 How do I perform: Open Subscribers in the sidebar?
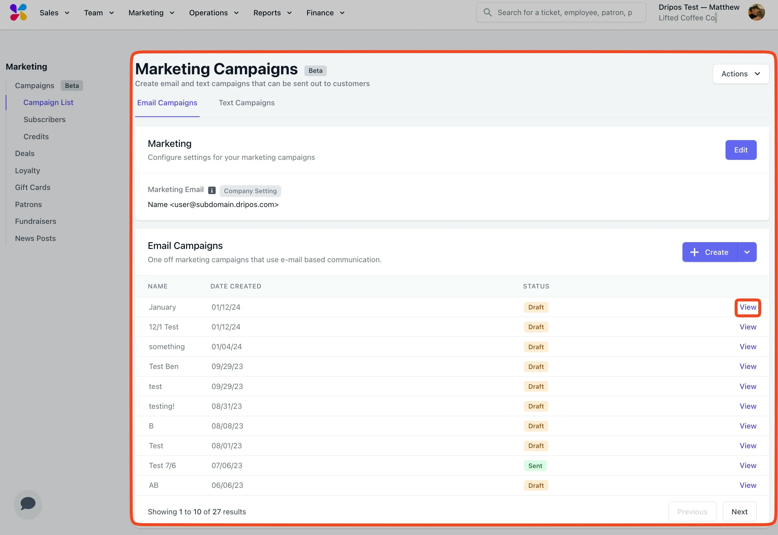44,119
